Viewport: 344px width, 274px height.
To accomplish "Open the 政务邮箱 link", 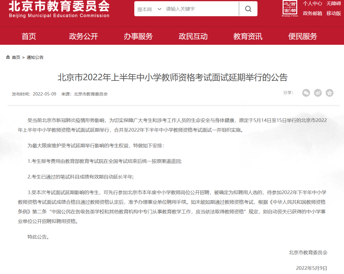I will tap(312, 13).
